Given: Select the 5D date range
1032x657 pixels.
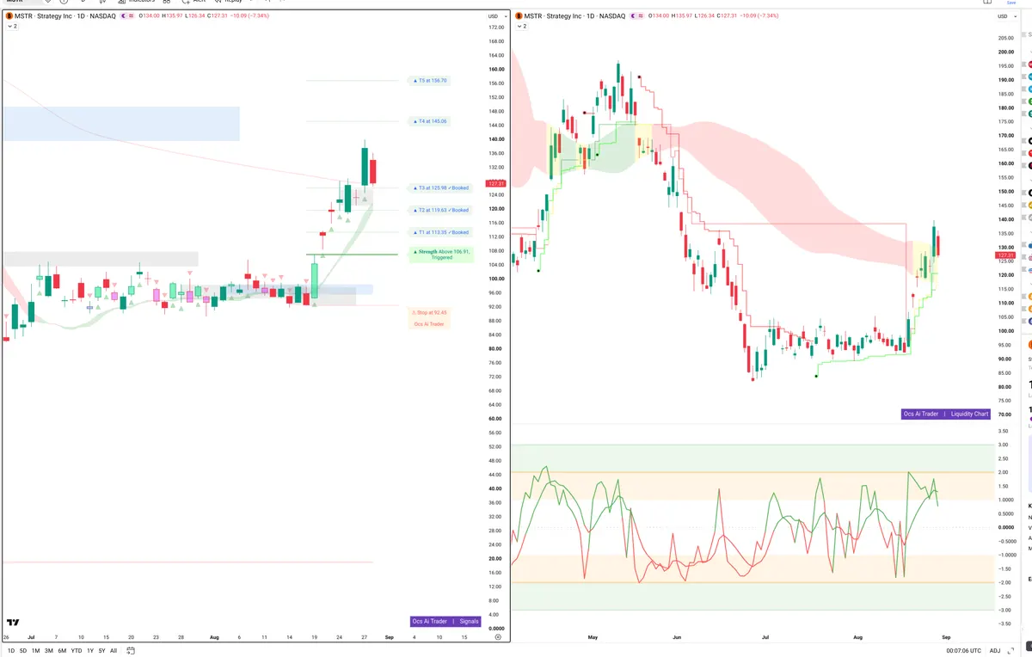Looking at the screenshot, I should click(x=23, y=651).
